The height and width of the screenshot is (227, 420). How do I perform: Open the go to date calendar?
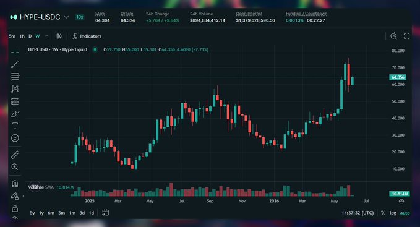(x=106, y=213)
